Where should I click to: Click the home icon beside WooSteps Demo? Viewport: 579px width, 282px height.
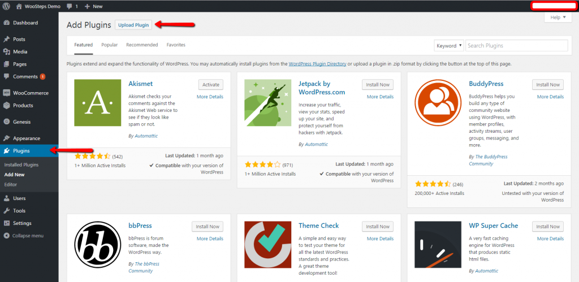pyautogui.click(x=19, y=6)
